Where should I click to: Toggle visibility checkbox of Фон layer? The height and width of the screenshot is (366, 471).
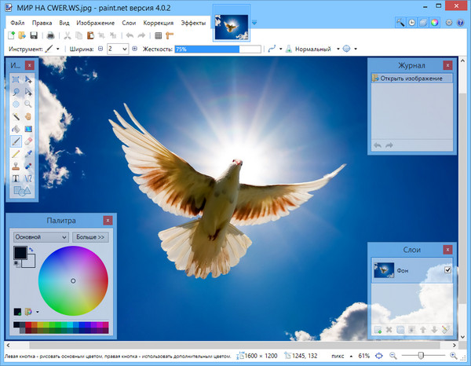448,271
